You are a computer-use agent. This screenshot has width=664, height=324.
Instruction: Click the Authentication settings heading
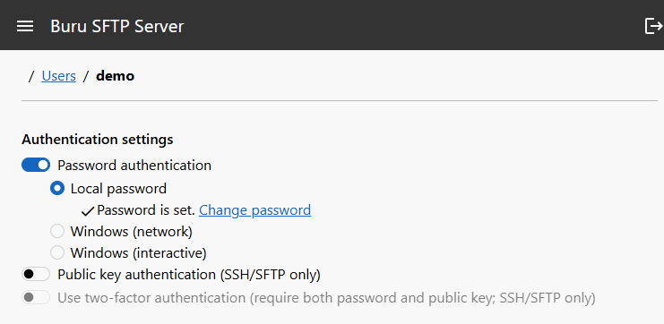[98, 139]
